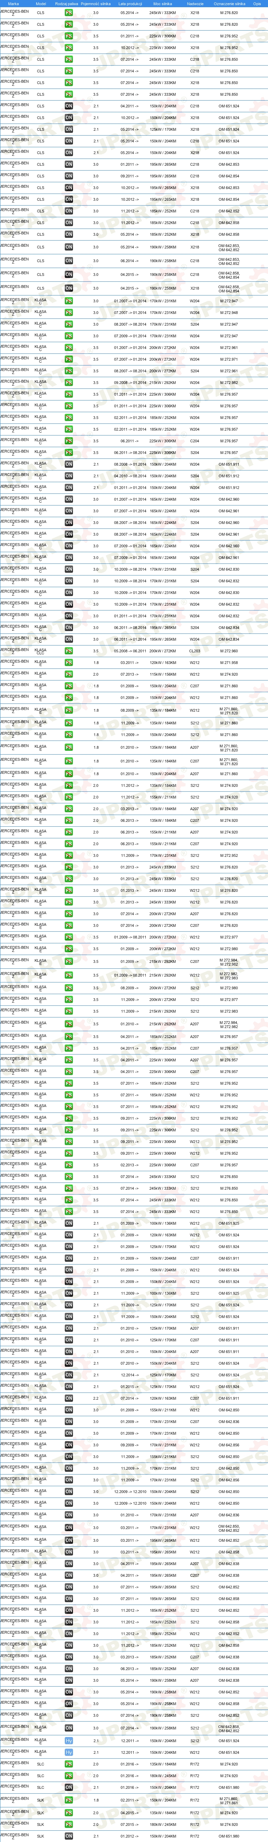The height and width of the screenshot is (1842, 268).
Task: Click the ON diesel icon in the CLS 125kW / 170KM row
Action: coord(69,129)
